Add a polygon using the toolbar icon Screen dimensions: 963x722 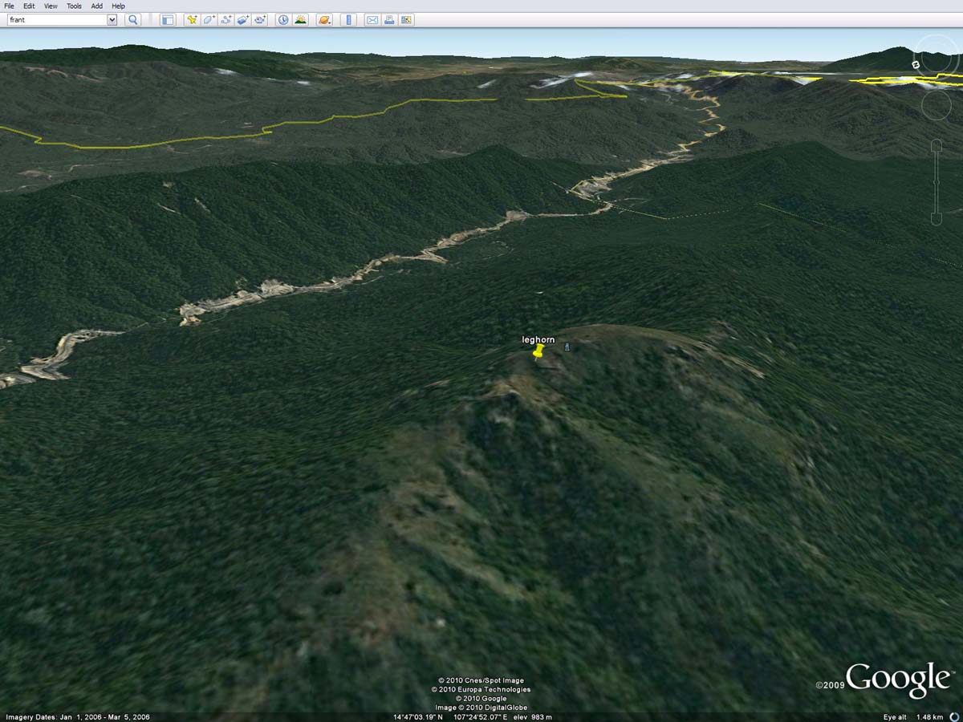[209, 19]
